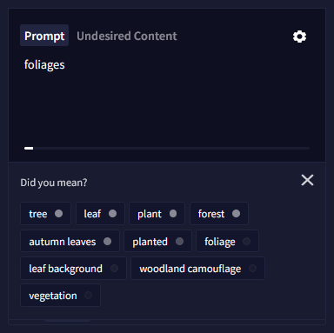Apply the tree suggestion
This screenshot has width=334, height=333.
(x=45, y=214)
